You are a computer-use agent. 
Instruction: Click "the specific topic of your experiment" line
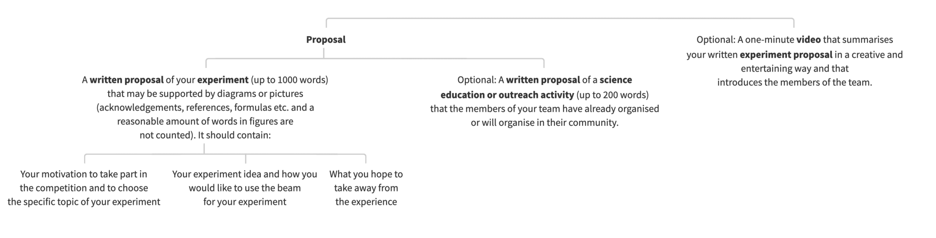click(84, 202)
